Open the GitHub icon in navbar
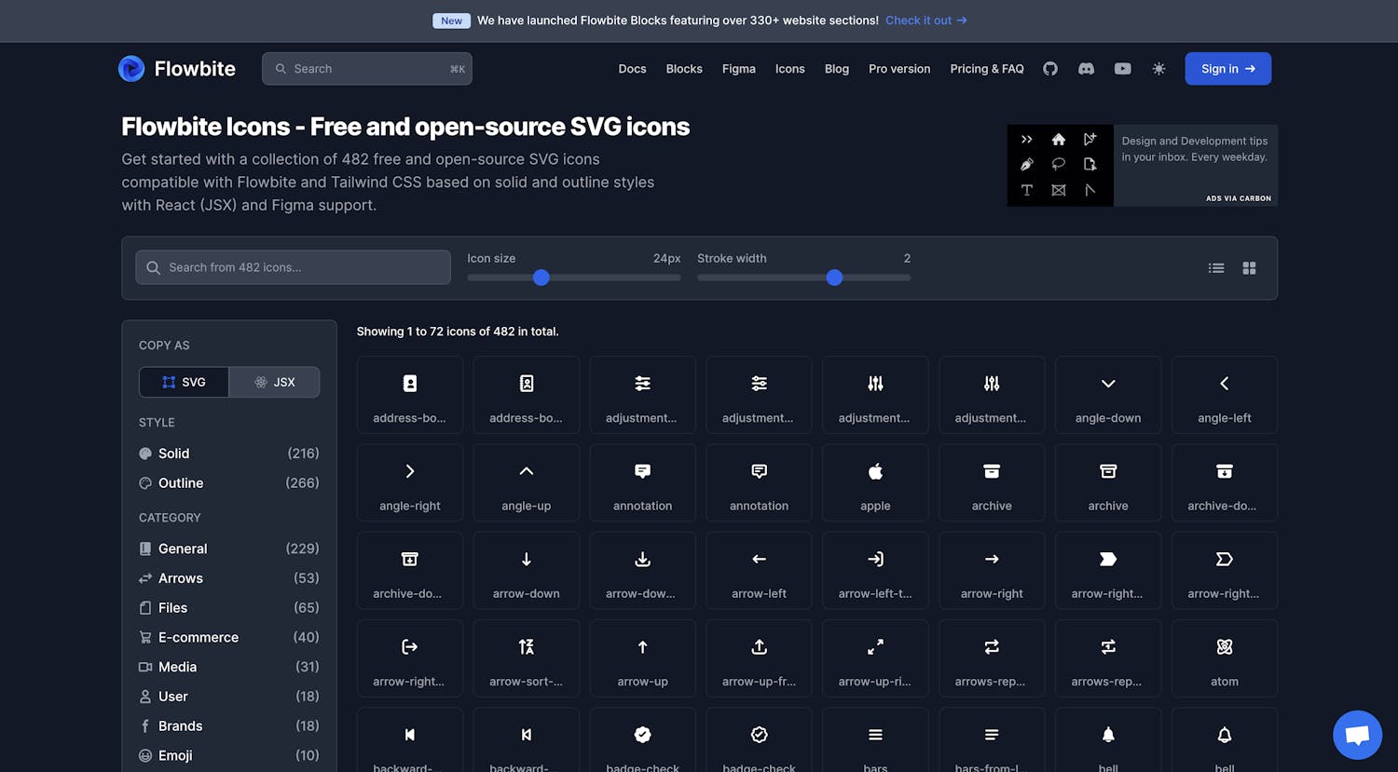 (1050, 69)
